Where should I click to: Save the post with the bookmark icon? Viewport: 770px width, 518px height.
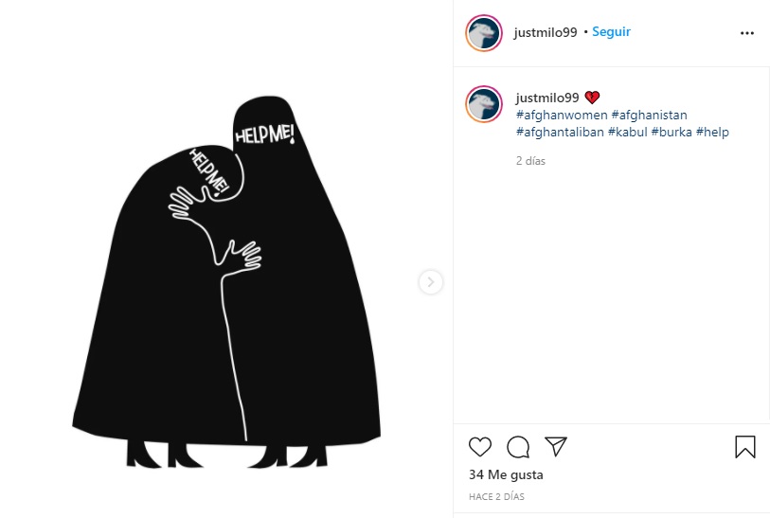coord(745,447)
